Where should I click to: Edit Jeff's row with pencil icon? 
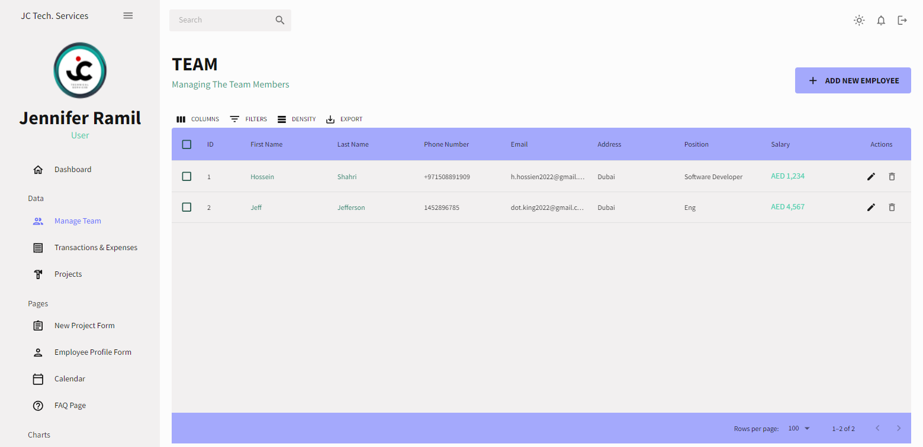(871, 207)
